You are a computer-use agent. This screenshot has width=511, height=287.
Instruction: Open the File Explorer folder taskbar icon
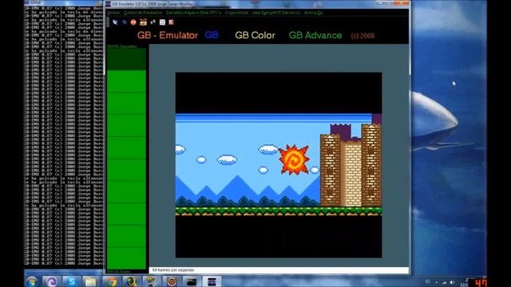click(x=91, y=281)
